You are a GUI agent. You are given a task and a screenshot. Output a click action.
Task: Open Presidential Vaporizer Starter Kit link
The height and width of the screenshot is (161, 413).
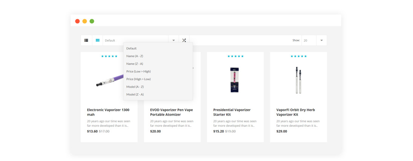pos(232,112)
